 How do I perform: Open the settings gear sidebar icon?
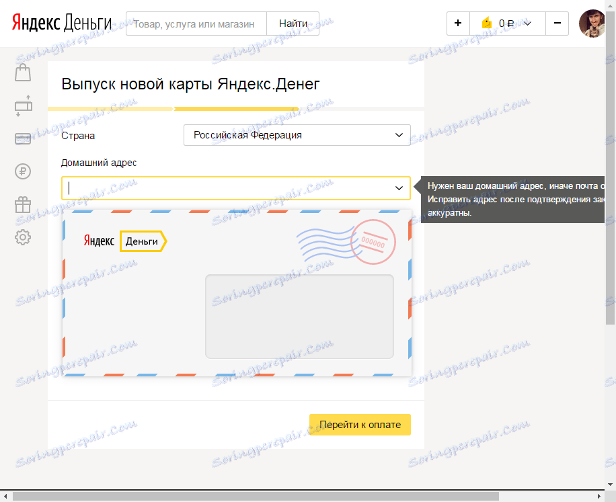tap(23, 237)
